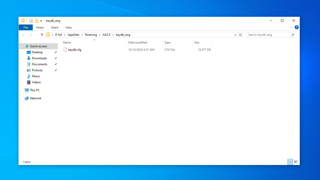Navigate to Roaming in breadcrumb path
The image size is (320, 180).
coord(91,35)
